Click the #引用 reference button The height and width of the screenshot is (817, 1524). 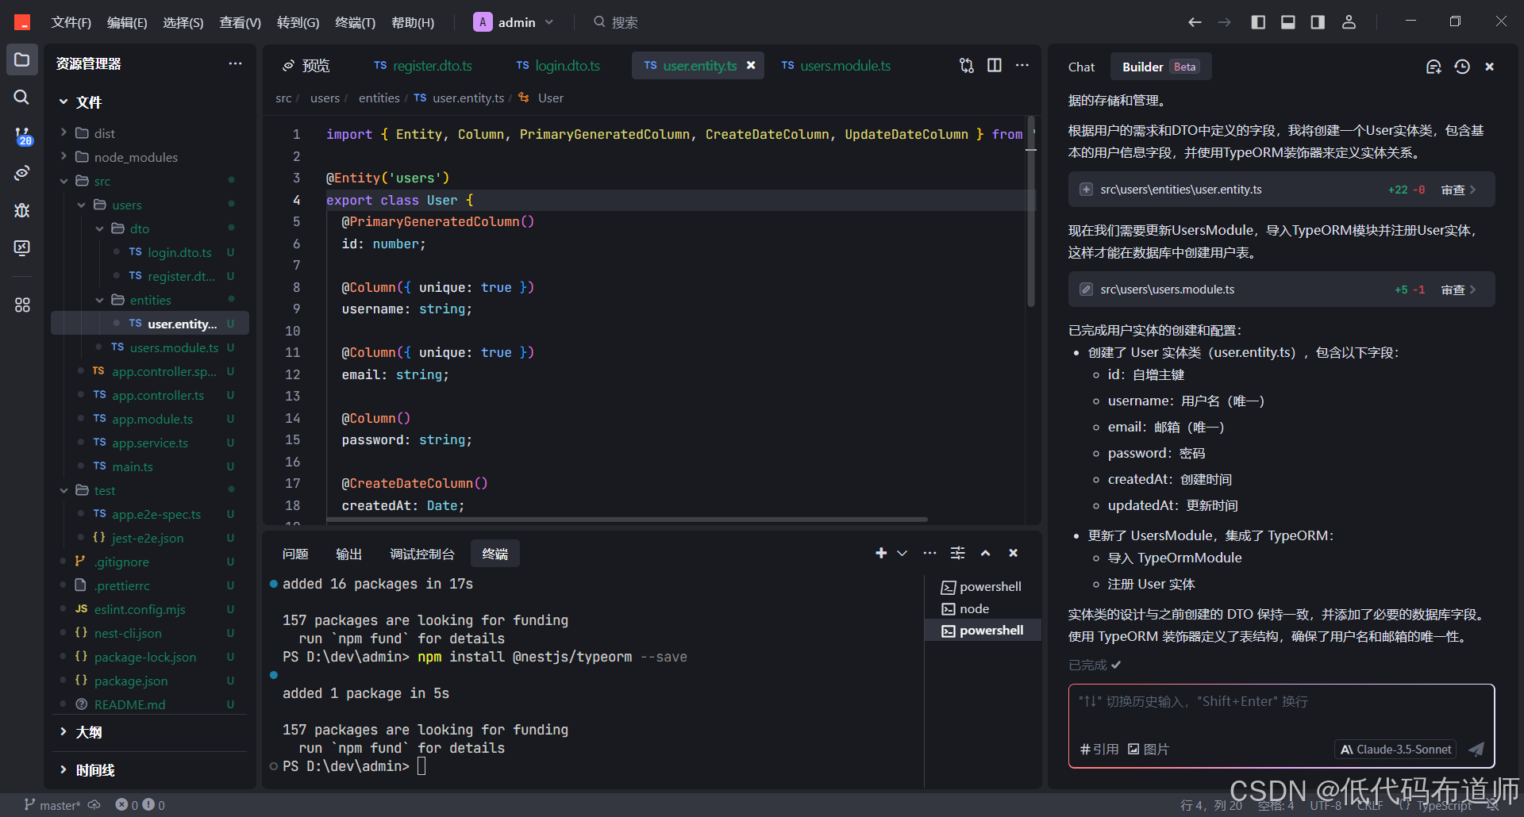(x=1099, y=749)
